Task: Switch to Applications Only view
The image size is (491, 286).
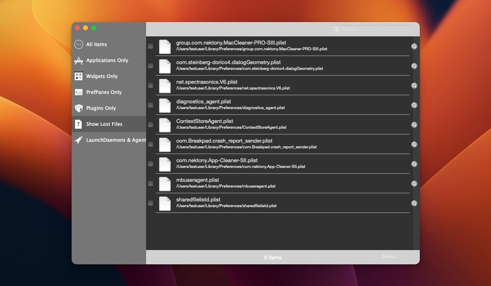Action: 107,60
